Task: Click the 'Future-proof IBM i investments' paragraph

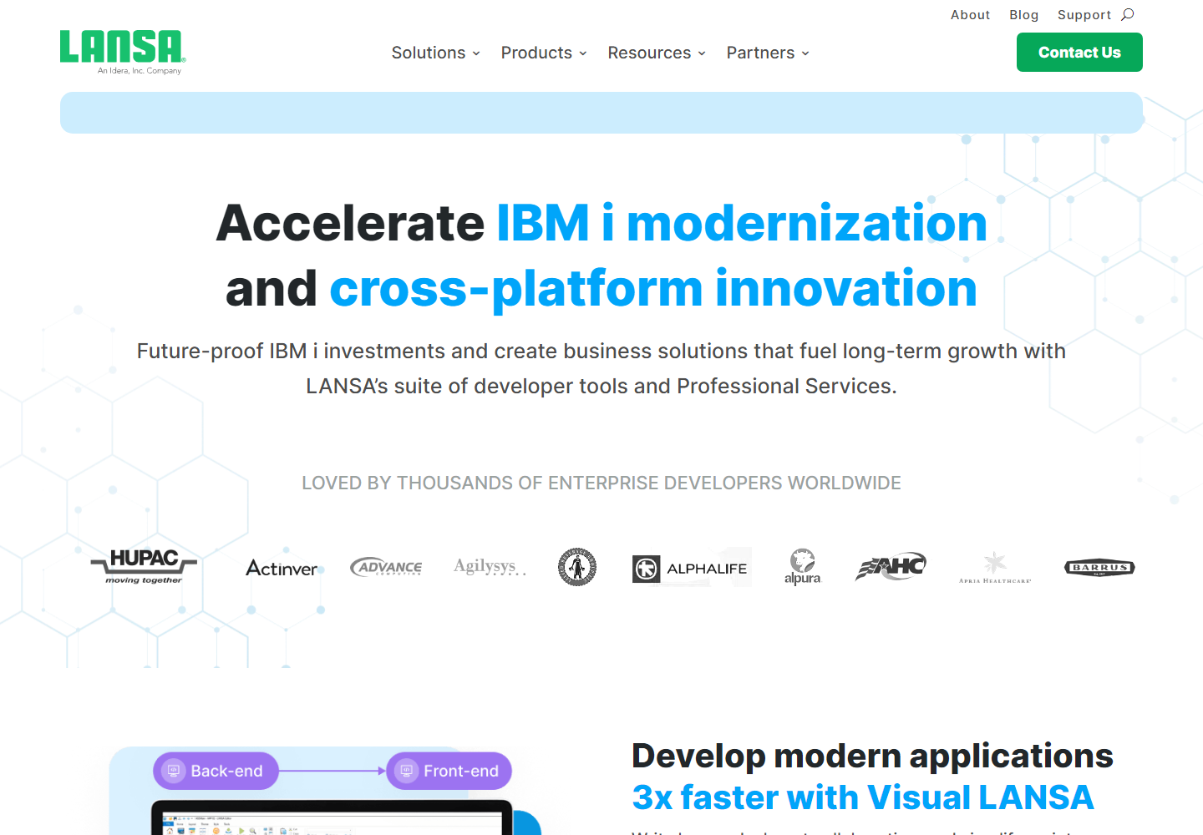Action: (601, 368)
